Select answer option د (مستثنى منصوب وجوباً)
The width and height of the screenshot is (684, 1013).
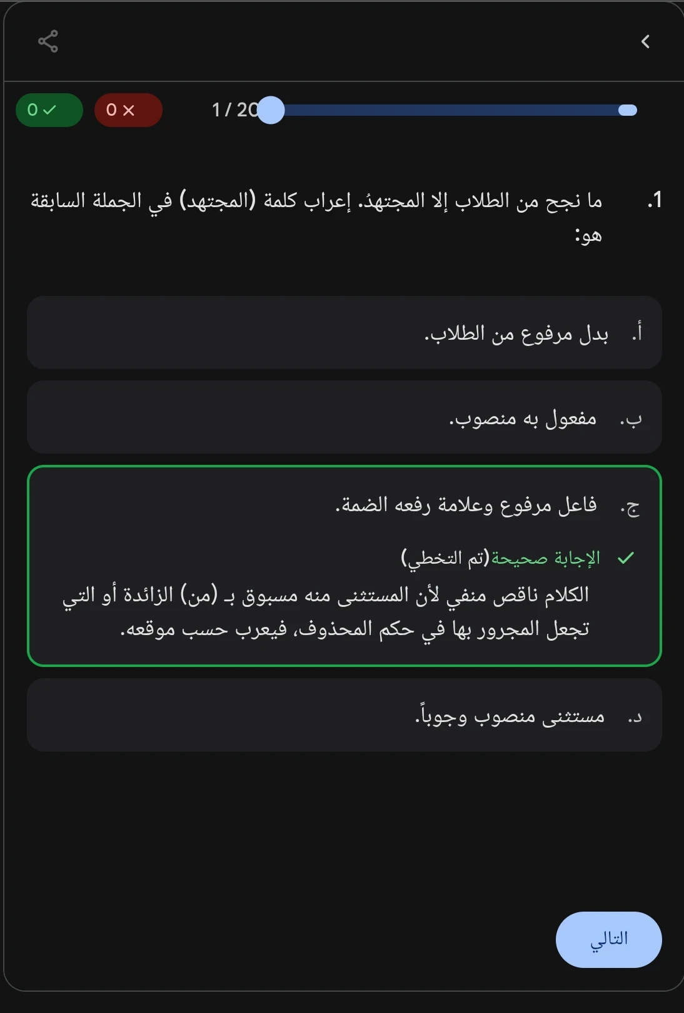pyautogui.click(x=345, y=715)
